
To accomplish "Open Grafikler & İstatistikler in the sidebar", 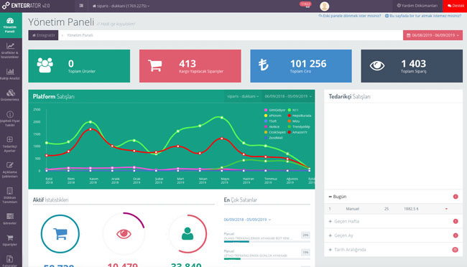I will point(11,50).
